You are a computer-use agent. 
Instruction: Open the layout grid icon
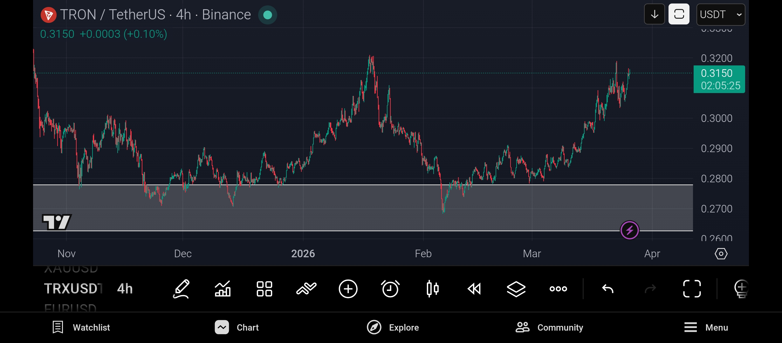264,289
